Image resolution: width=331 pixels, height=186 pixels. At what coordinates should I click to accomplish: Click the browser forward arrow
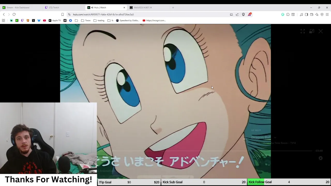click(9, 14)
